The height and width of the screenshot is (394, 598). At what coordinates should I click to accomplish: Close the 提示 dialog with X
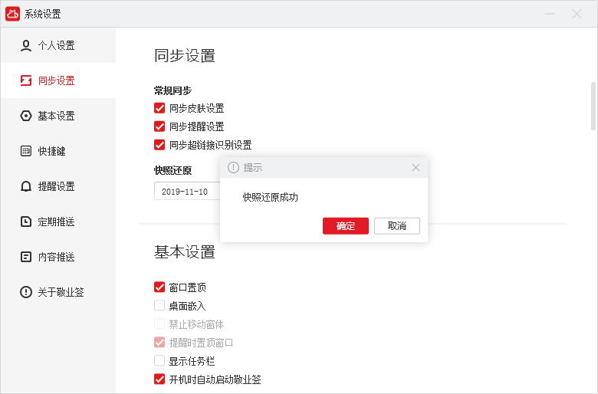pos(416,168)
